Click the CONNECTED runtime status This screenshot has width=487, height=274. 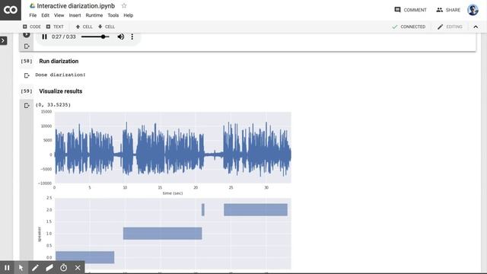click(409, 27)
